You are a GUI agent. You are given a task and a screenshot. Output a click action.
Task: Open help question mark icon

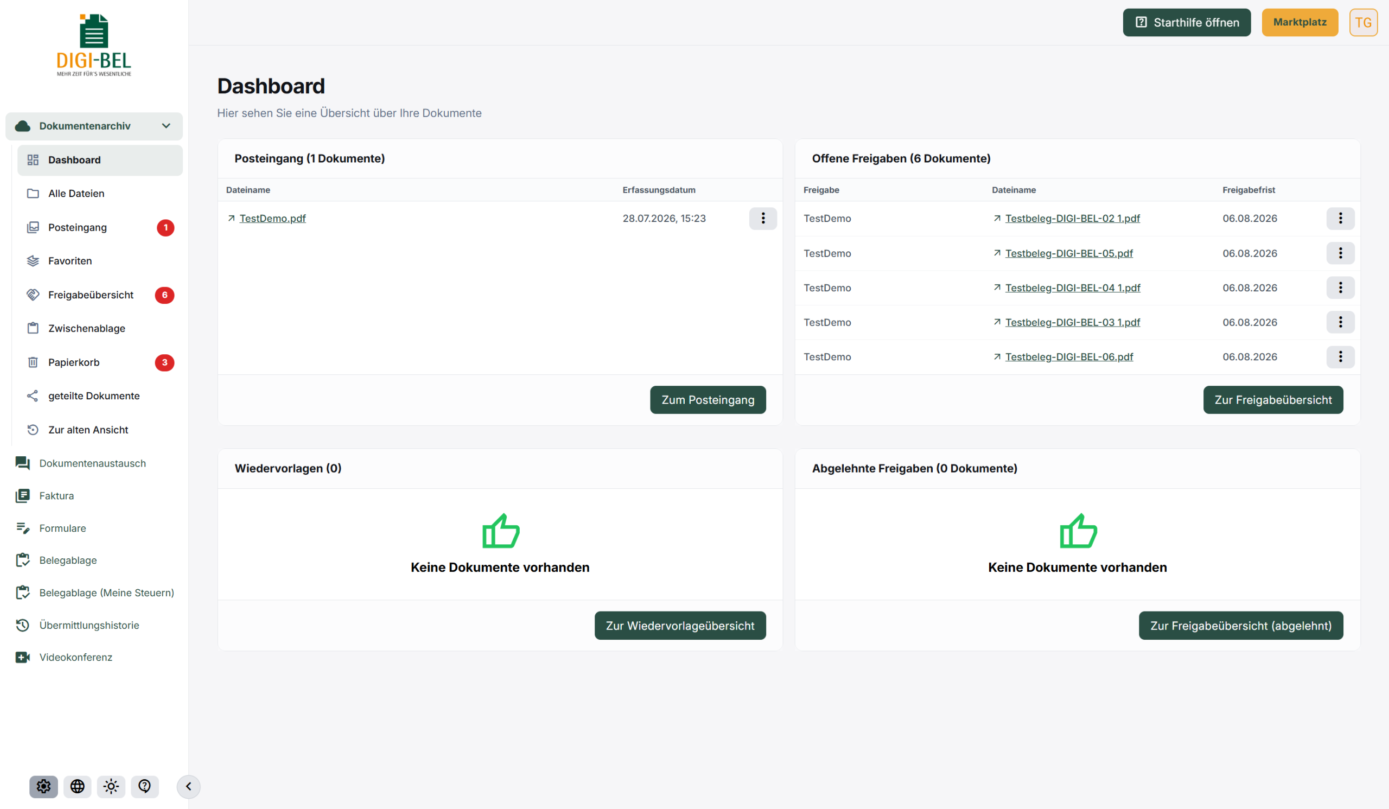pyautogui.click(x=145, y=786)
